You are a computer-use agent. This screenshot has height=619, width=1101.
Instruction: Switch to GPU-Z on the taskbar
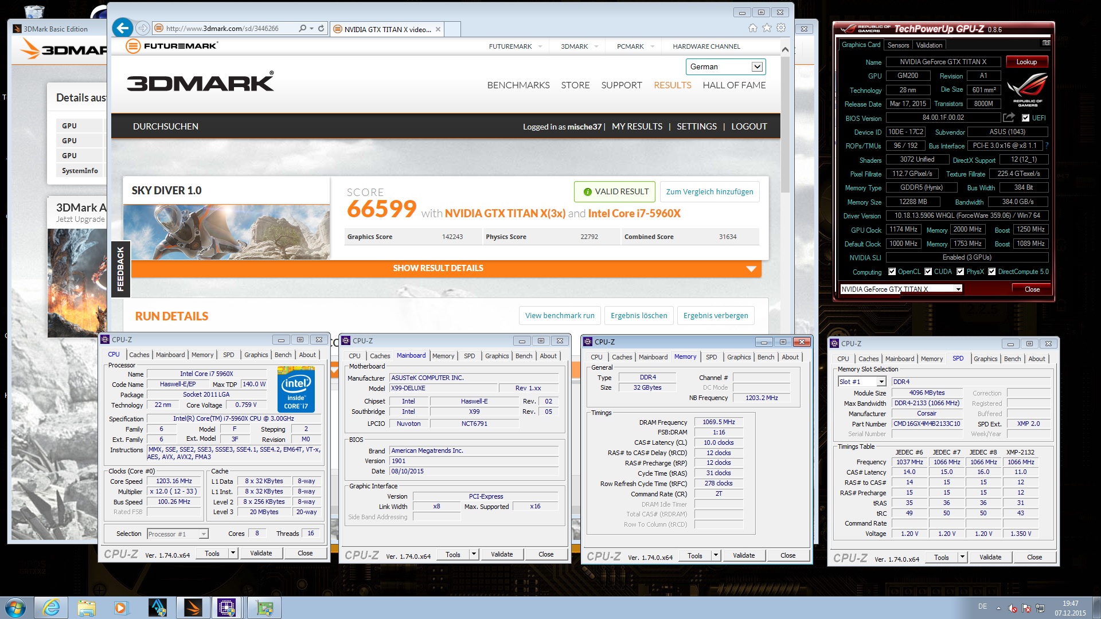(264, 608)
